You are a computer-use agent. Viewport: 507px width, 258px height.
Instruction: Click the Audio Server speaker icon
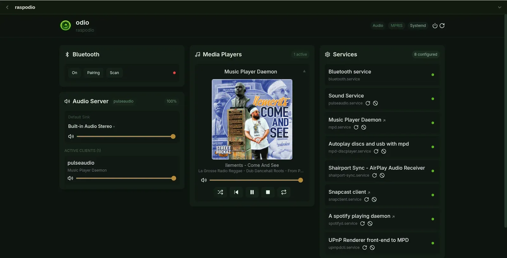click(67, 101)
